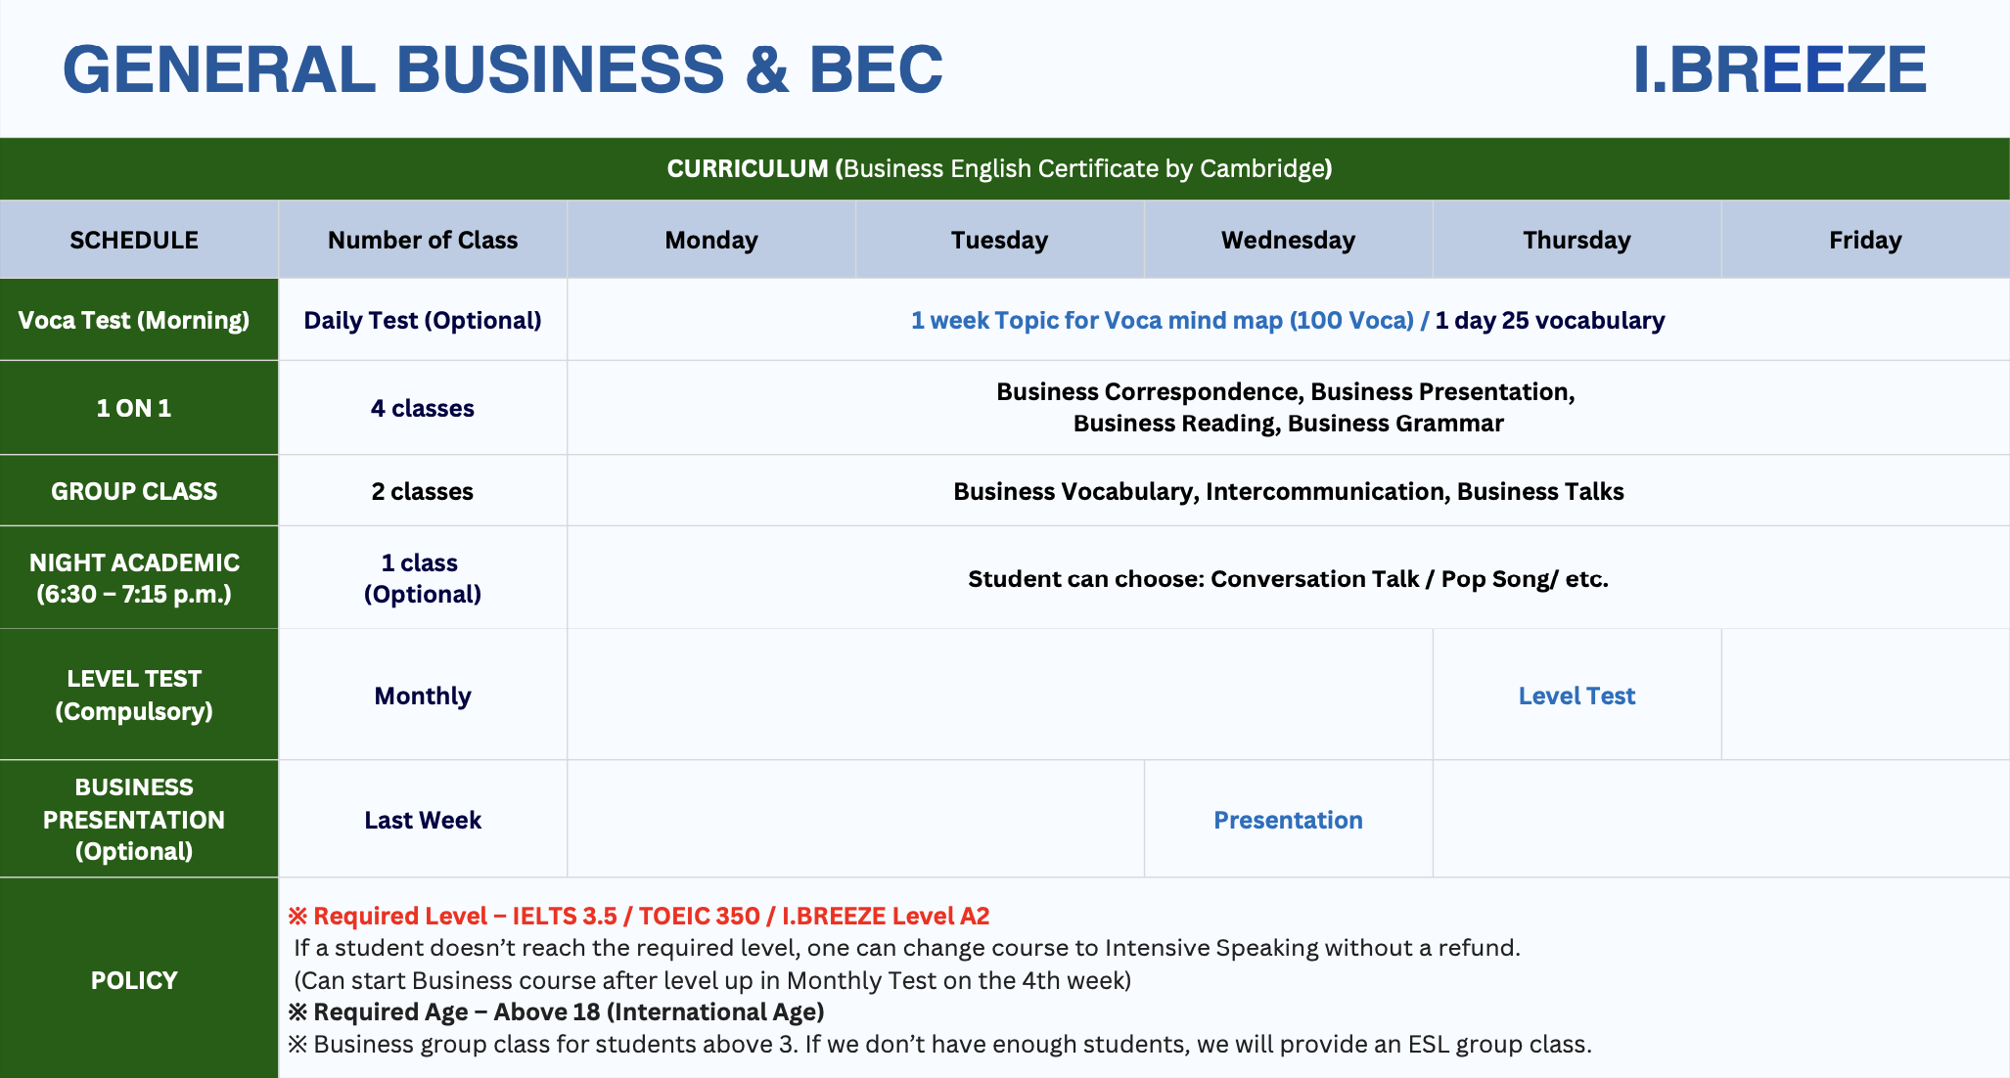
Task: Click the Voca Test (Morning) row label
Action: 134,320
